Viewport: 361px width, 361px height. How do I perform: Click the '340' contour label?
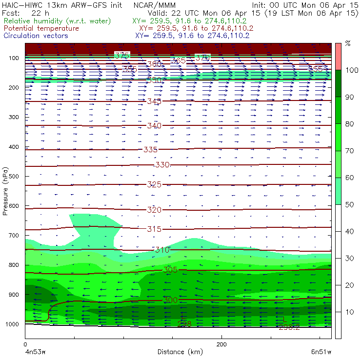(154, 125)
